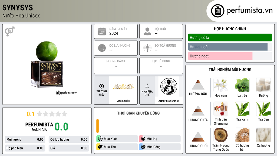
Task: Click the Xạ hương musk image
Action: (x=263, y=135)
